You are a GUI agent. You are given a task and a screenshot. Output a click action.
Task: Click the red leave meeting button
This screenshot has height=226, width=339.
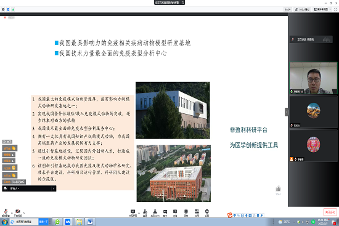(x=330, y=212)
